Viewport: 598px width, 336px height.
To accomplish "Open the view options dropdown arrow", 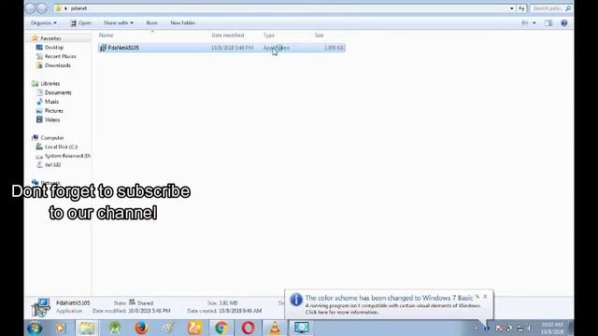I will point(534,22).
